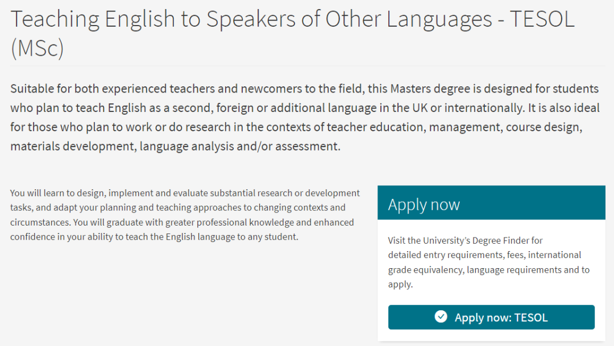The height and width of the screenshot is (346, 614).
Task: Click "detailed entry requirements, fees, international" line
Action: [x=484, y=255]
